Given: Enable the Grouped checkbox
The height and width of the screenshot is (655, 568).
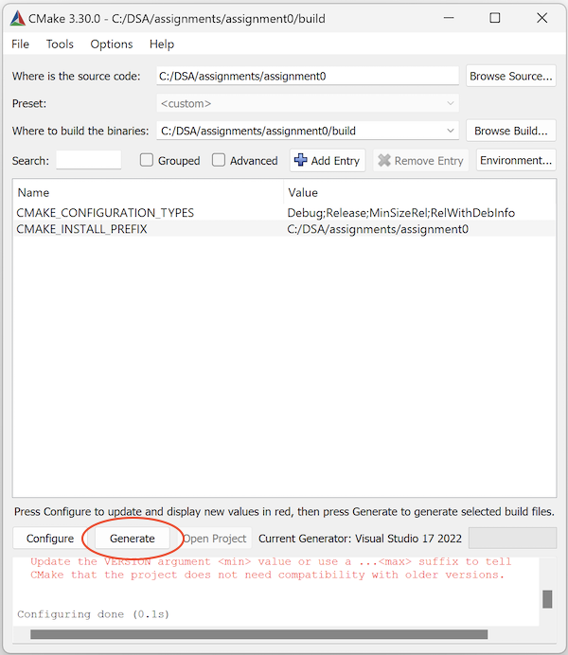Looking at the screenshot, I should click(x=147, y=161).
